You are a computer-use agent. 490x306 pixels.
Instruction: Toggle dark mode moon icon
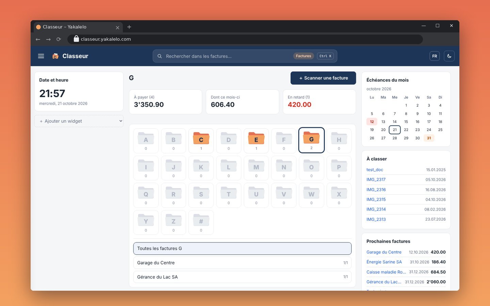(449, 56)
